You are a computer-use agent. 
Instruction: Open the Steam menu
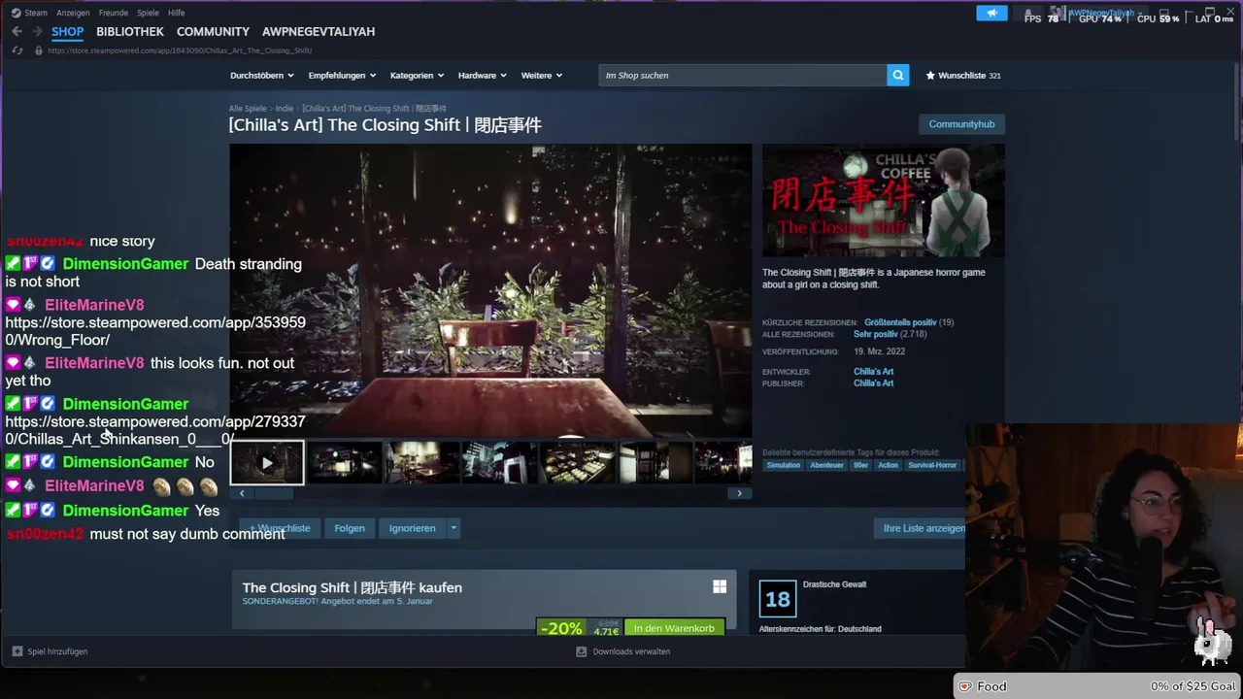tap(36, 13)
